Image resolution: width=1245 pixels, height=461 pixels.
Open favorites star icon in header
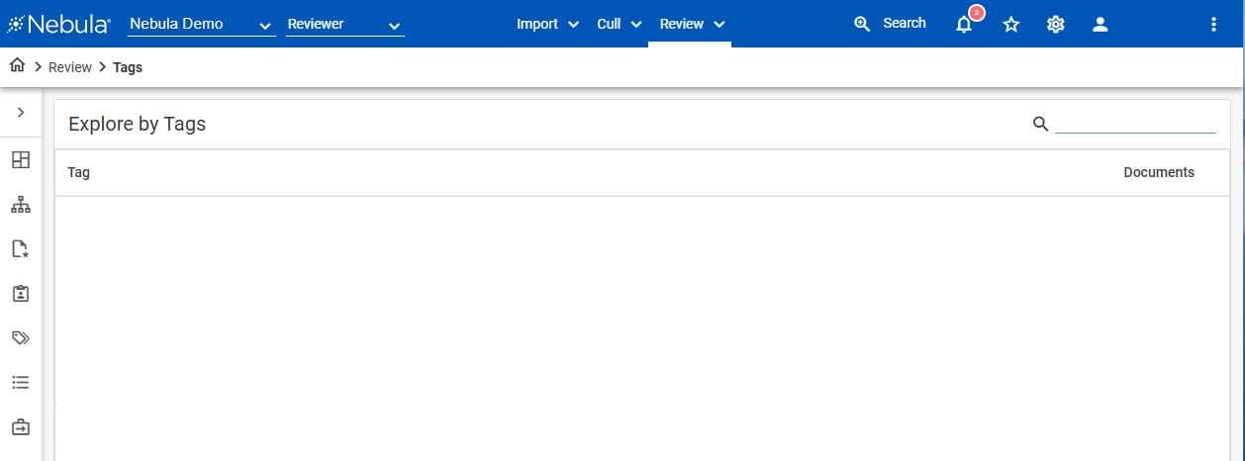point(1010,25)
